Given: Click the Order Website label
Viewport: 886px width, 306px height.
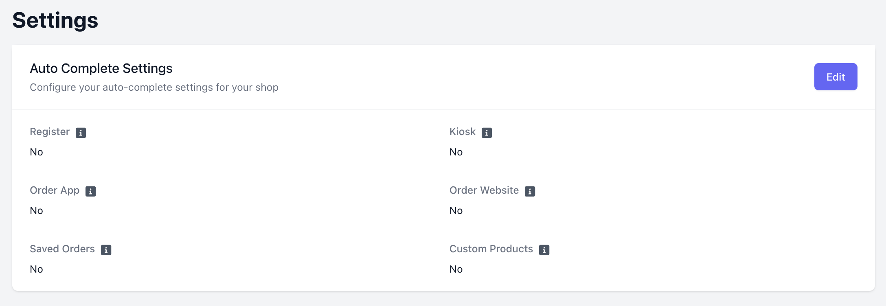Looking at the screenshot, I should 484,190.
